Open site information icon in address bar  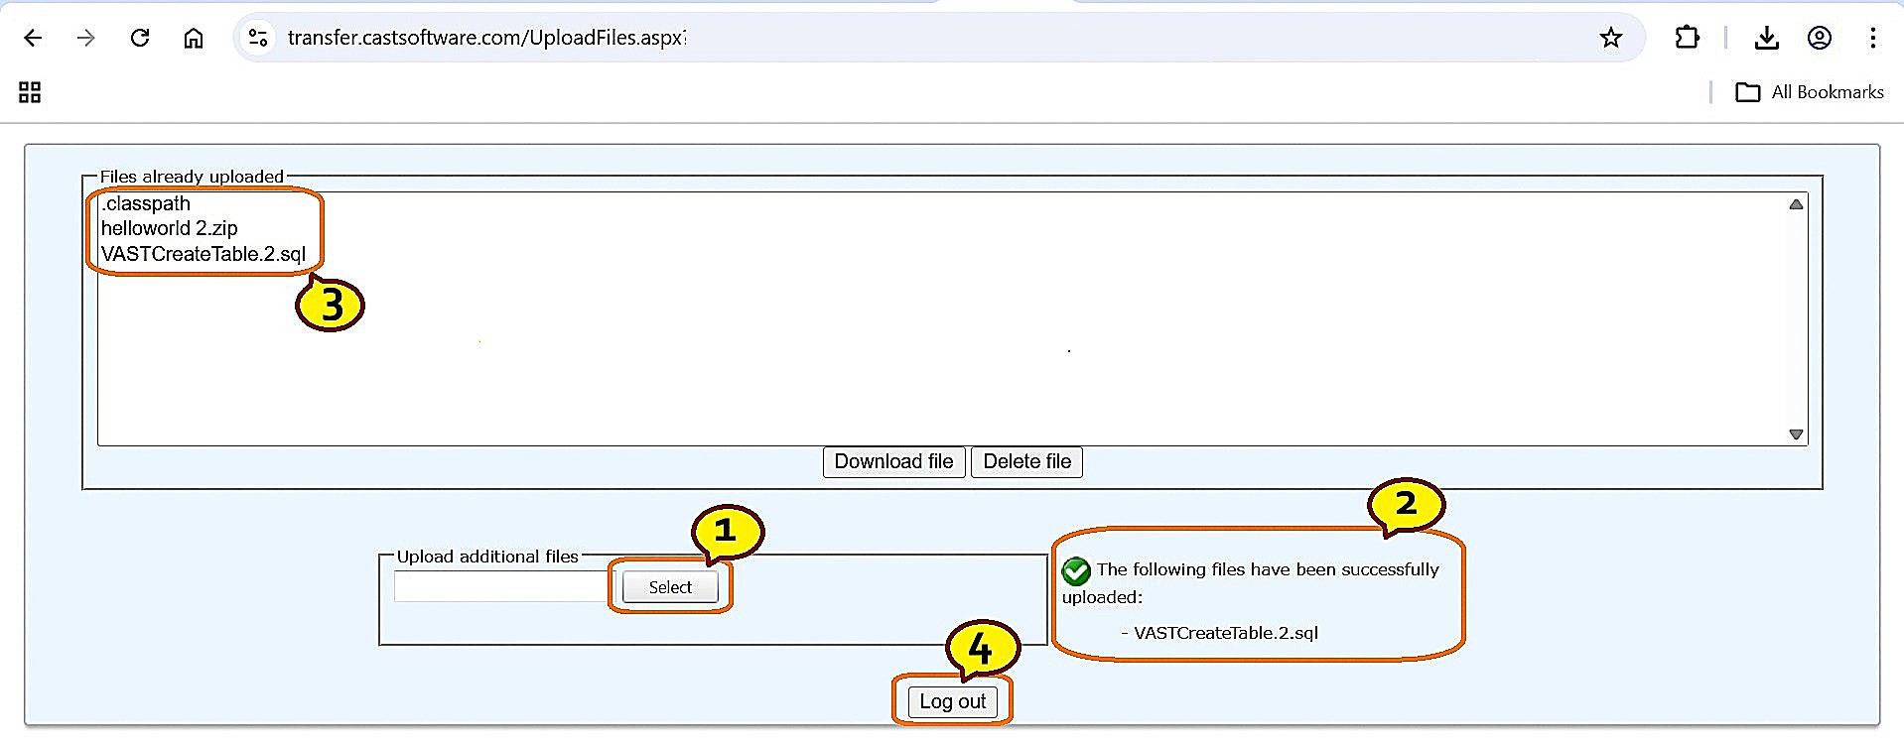(258, 38)
